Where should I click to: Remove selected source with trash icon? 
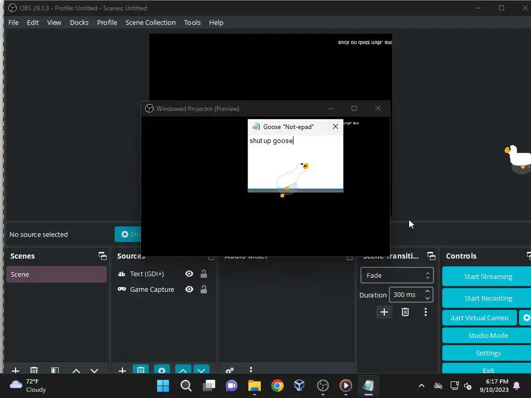141,369
